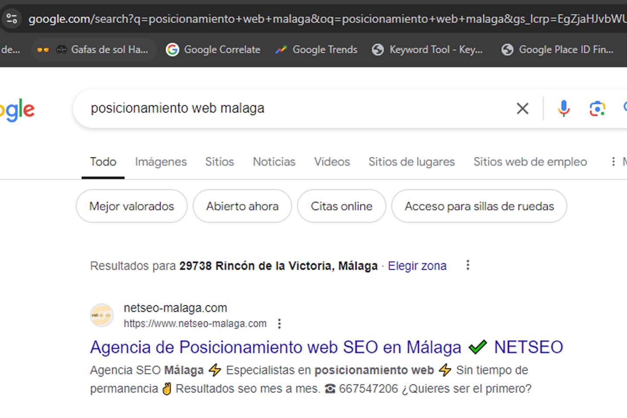This screenshot has width=627, height=418.
Task: Click the netseo-malaga.com site favicon
Action: [x=101, y=315]
